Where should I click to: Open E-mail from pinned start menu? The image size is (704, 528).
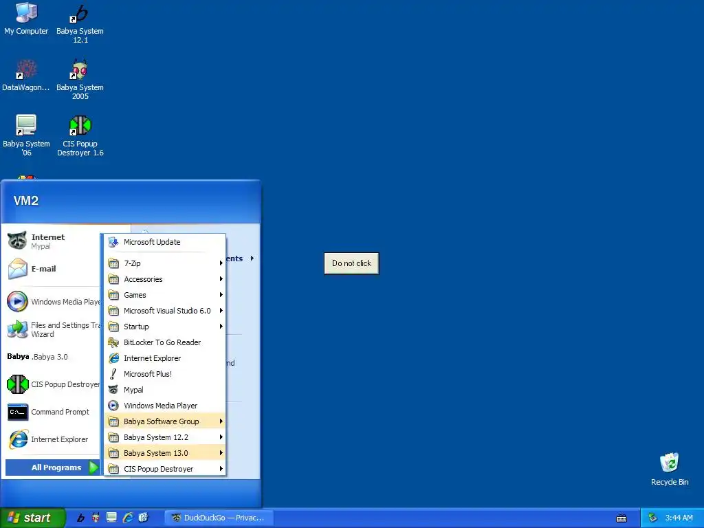click(x=52, y=269)
